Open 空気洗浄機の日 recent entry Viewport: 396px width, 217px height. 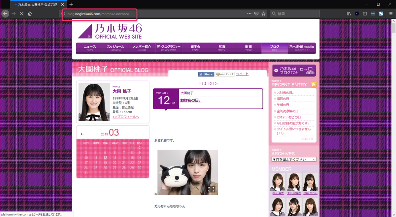coord(287,111)
